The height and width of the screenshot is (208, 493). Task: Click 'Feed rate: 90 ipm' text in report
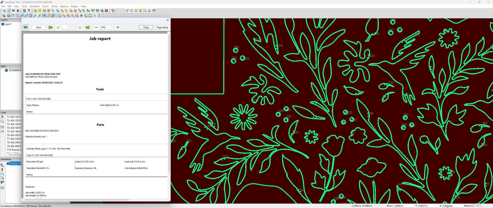point(35,162)
